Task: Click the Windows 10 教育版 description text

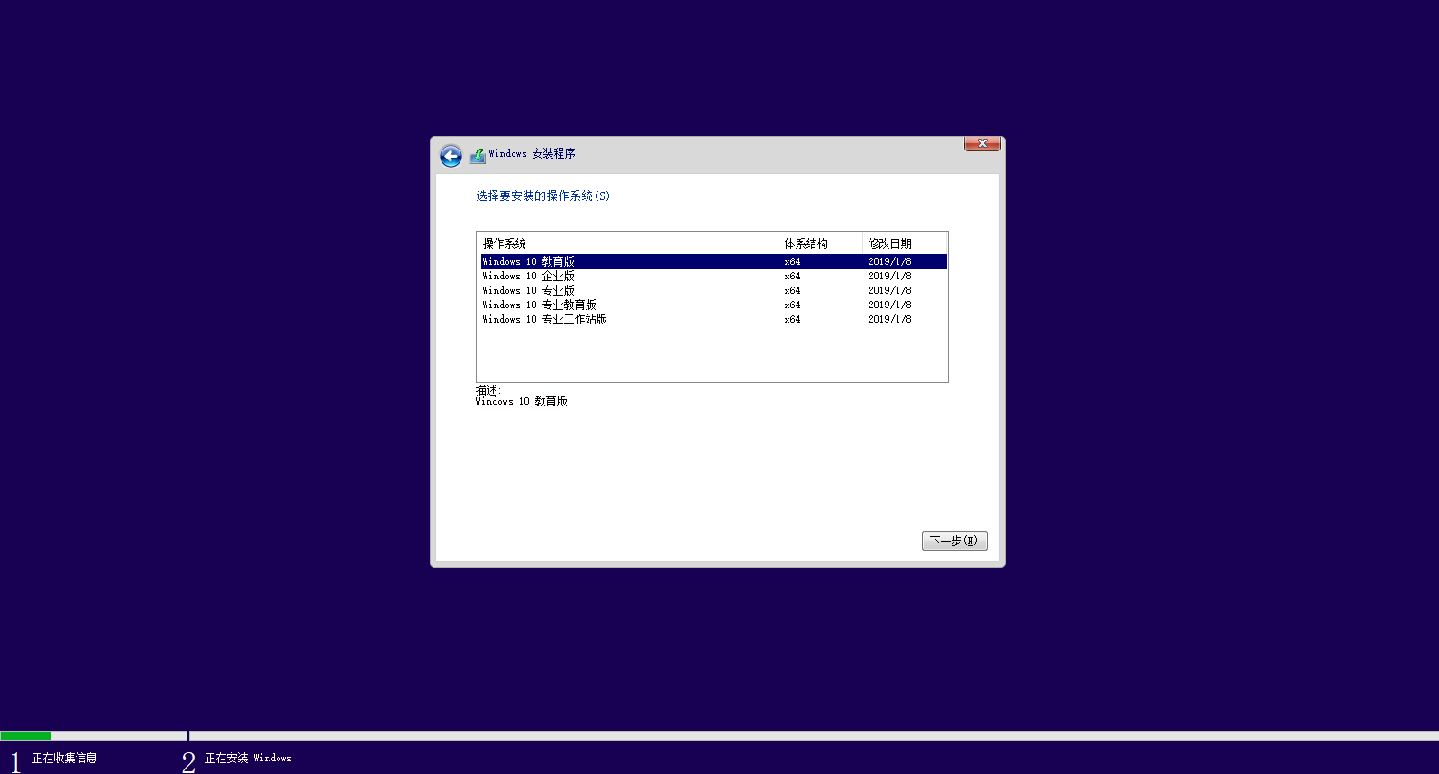Action: (x=522, y=401)
